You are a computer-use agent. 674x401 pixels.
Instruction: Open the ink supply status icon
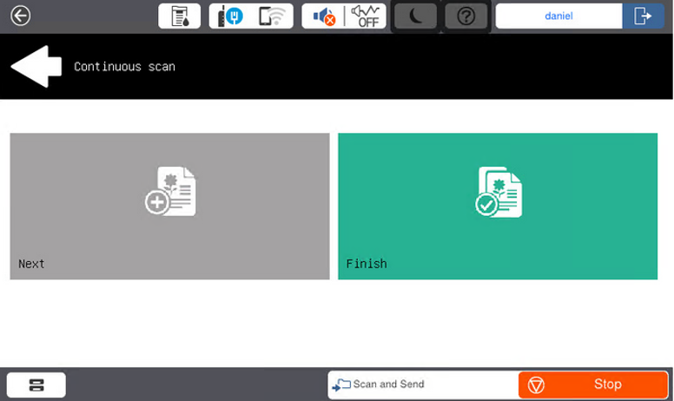[x=179, y=16]
